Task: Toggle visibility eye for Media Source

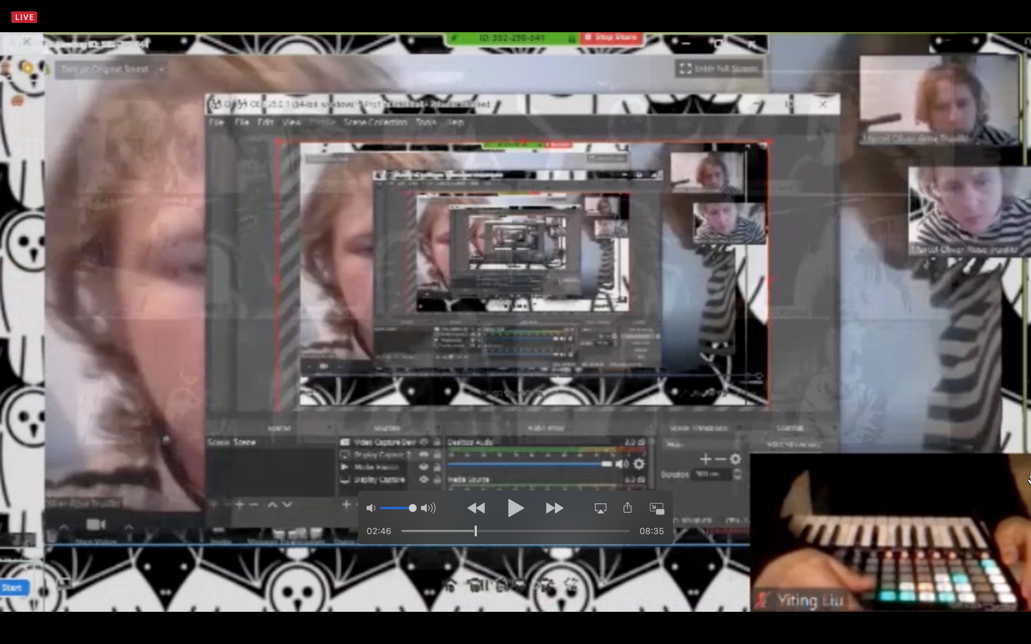Action: (423, 467)
